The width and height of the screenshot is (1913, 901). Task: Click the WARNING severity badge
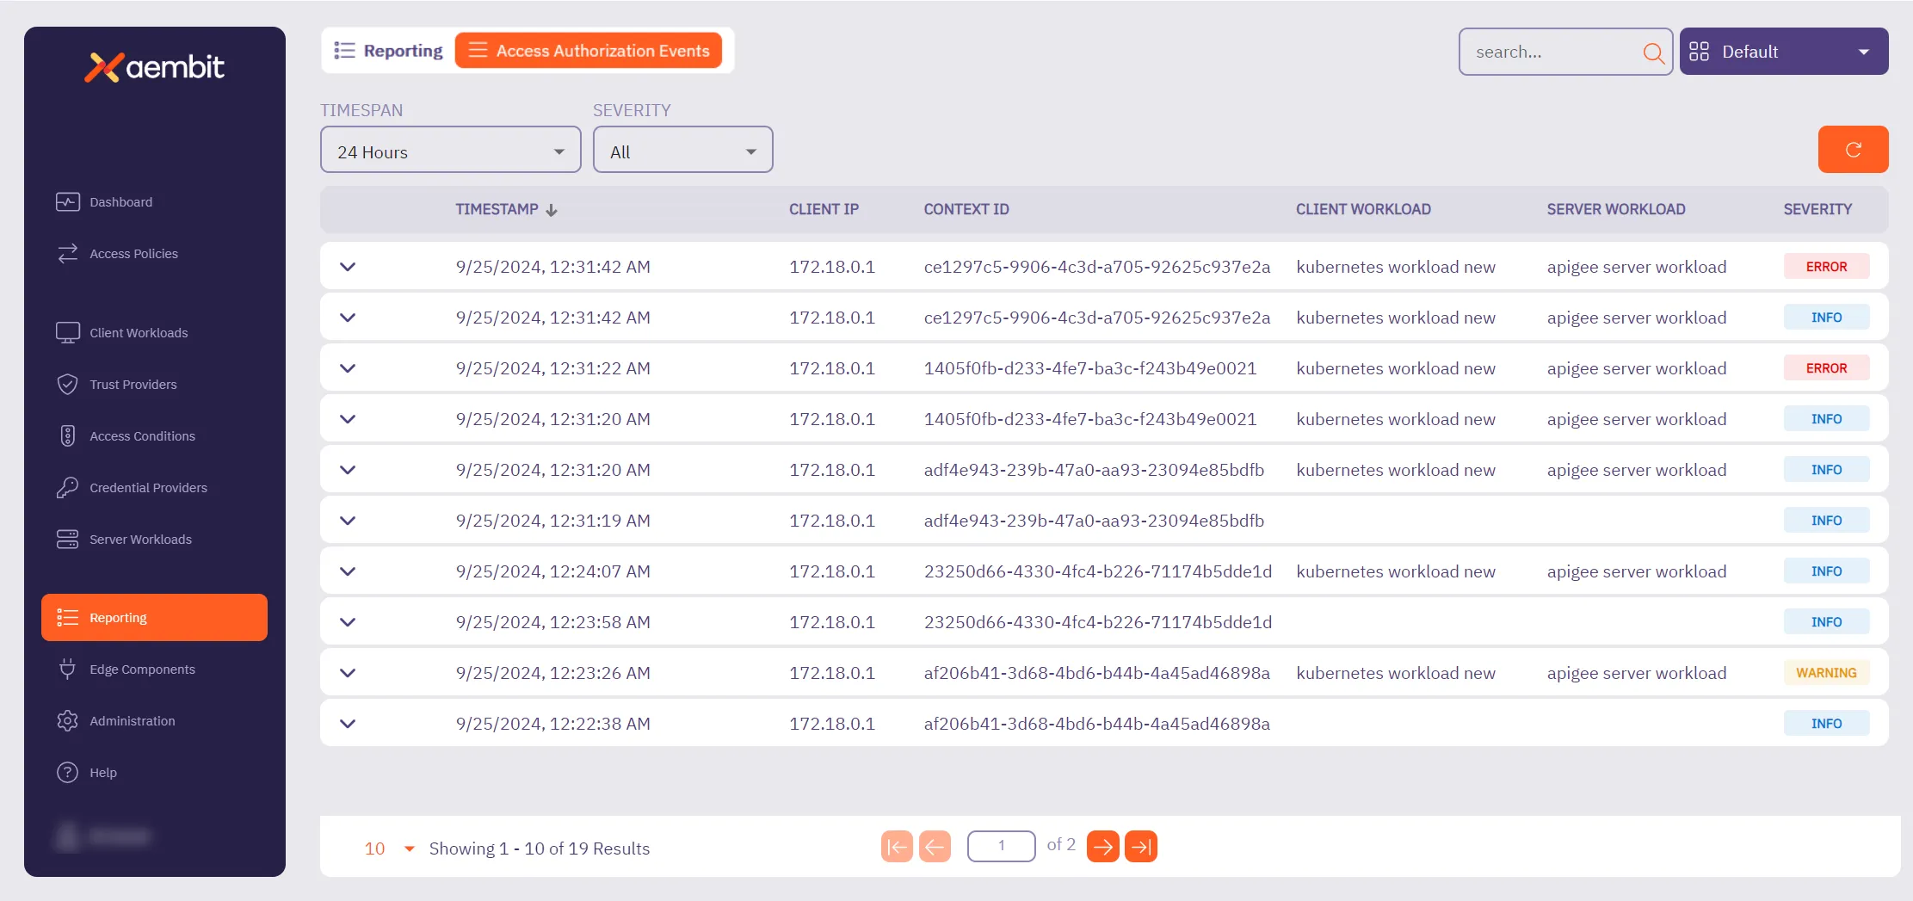point(1826,673)
